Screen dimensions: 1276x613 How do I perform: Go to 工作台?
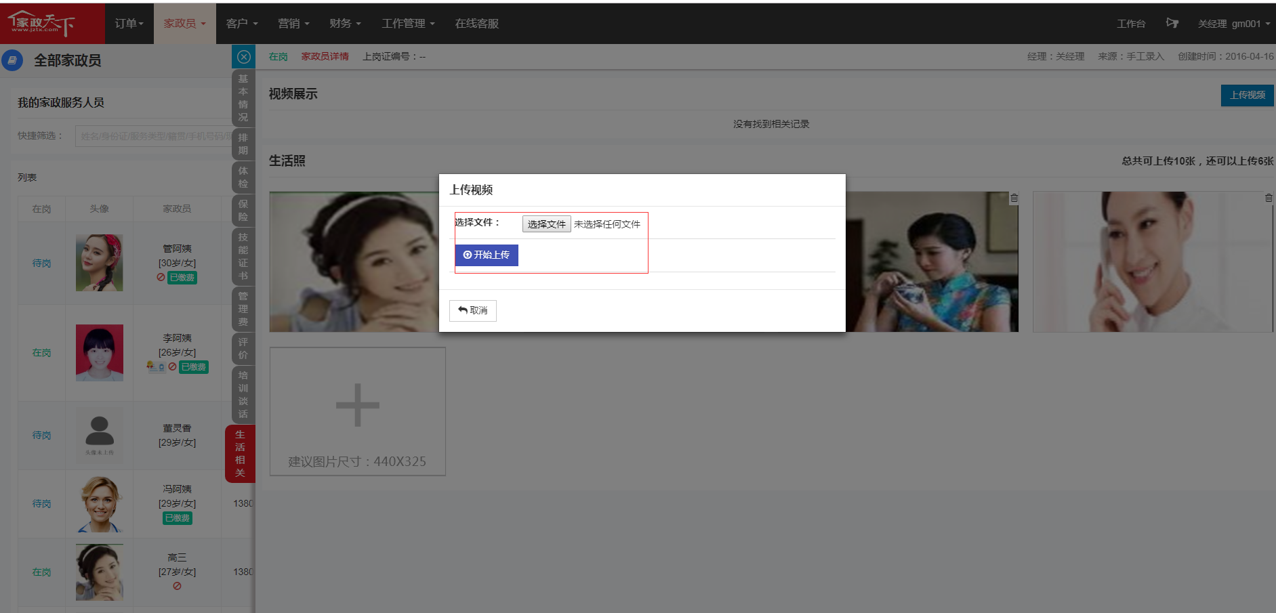pyautogui.click(x=1131, y=24)
